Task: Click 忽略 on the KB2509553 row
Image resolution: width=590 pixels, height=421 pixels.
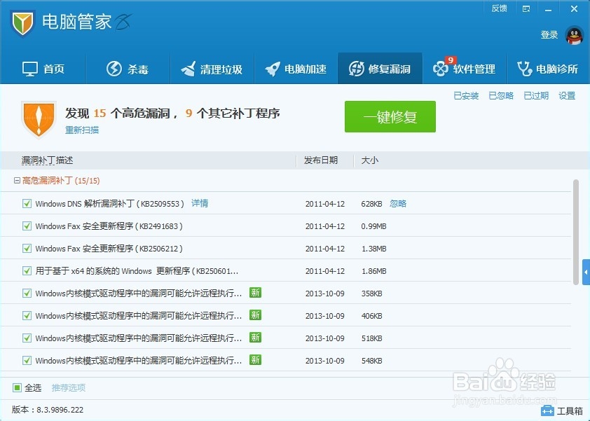Action: pos(398,204)
